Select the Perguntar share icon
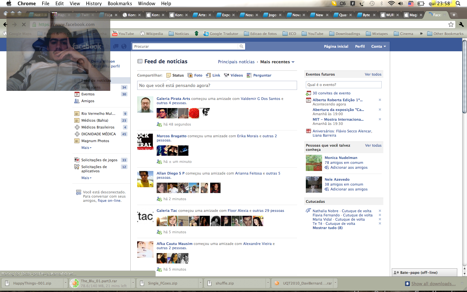The image size is (467, 292). coord(249,75)
